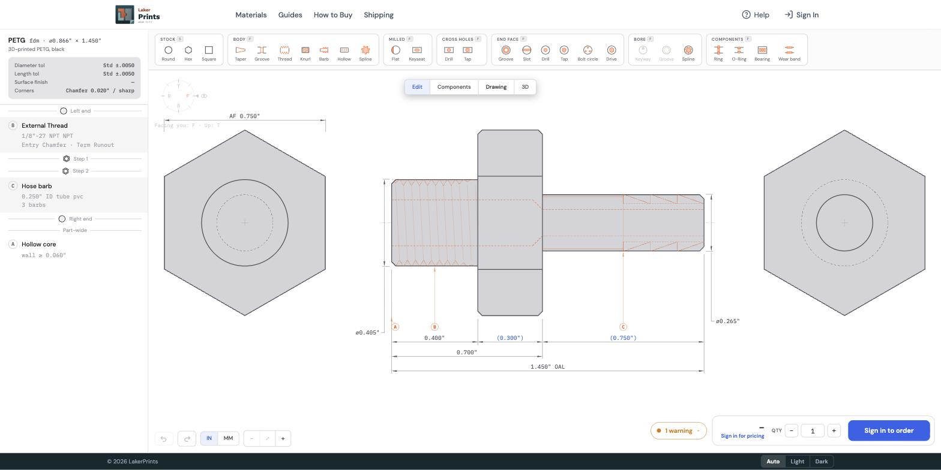Open the Help link
The height and width of the screenshot is (470, 941).
[756, 15]
